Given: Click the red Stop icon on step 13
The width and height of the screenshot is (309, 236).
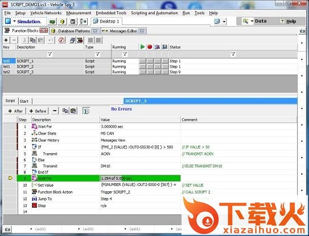Looking at the screenshot, I should click(x=34, y=205).
